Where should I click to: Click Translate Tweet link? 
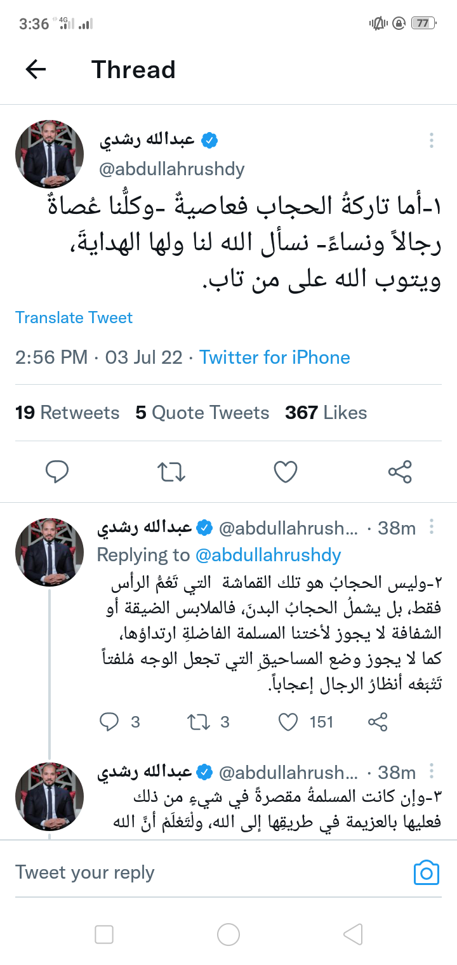(74, 317)
